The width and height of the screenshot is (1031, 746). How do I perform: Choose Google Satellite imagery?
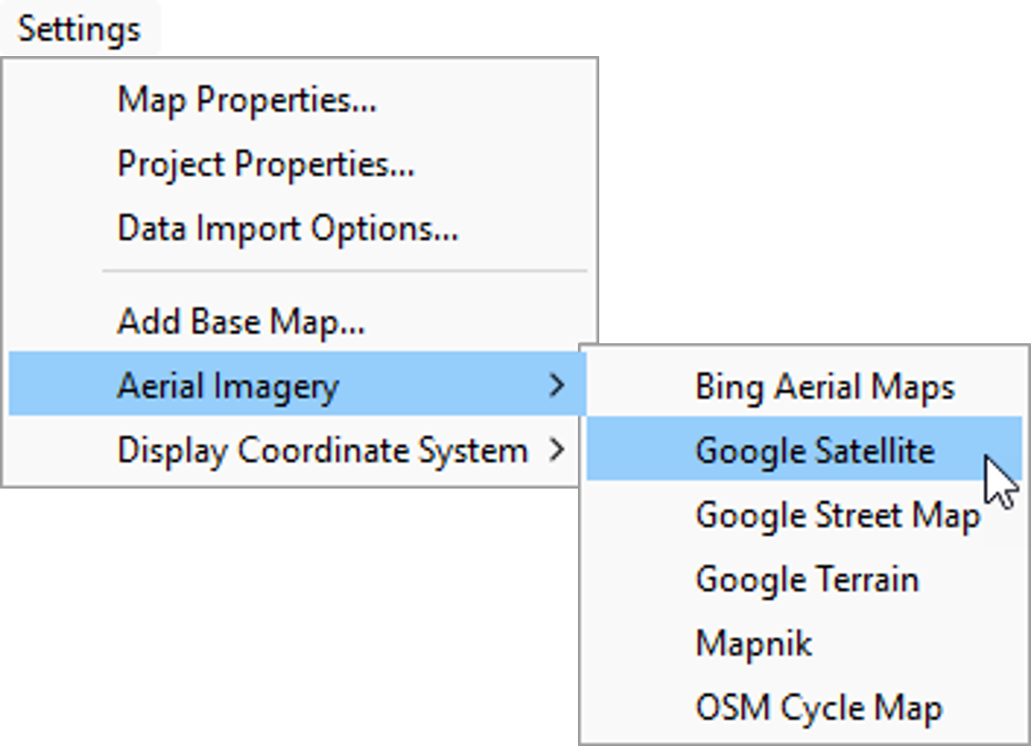[x=814, y=450]
